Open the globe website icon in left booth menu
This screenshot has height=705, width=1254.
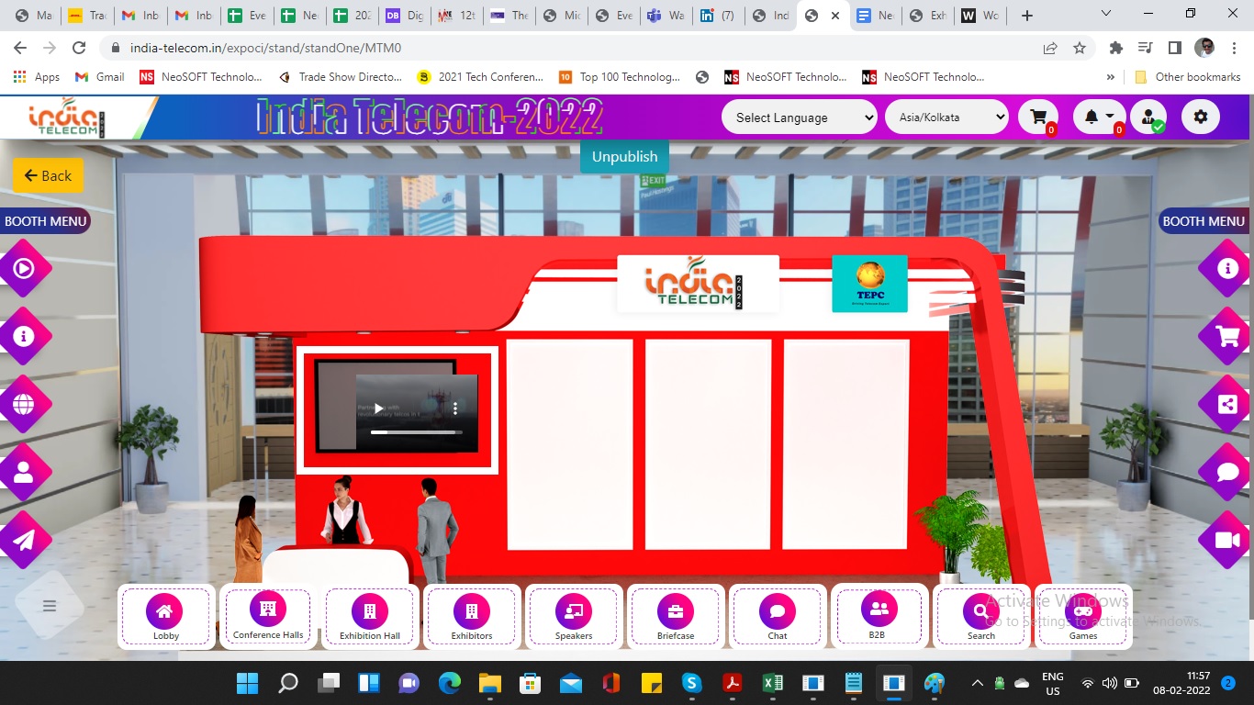point(24,405)
